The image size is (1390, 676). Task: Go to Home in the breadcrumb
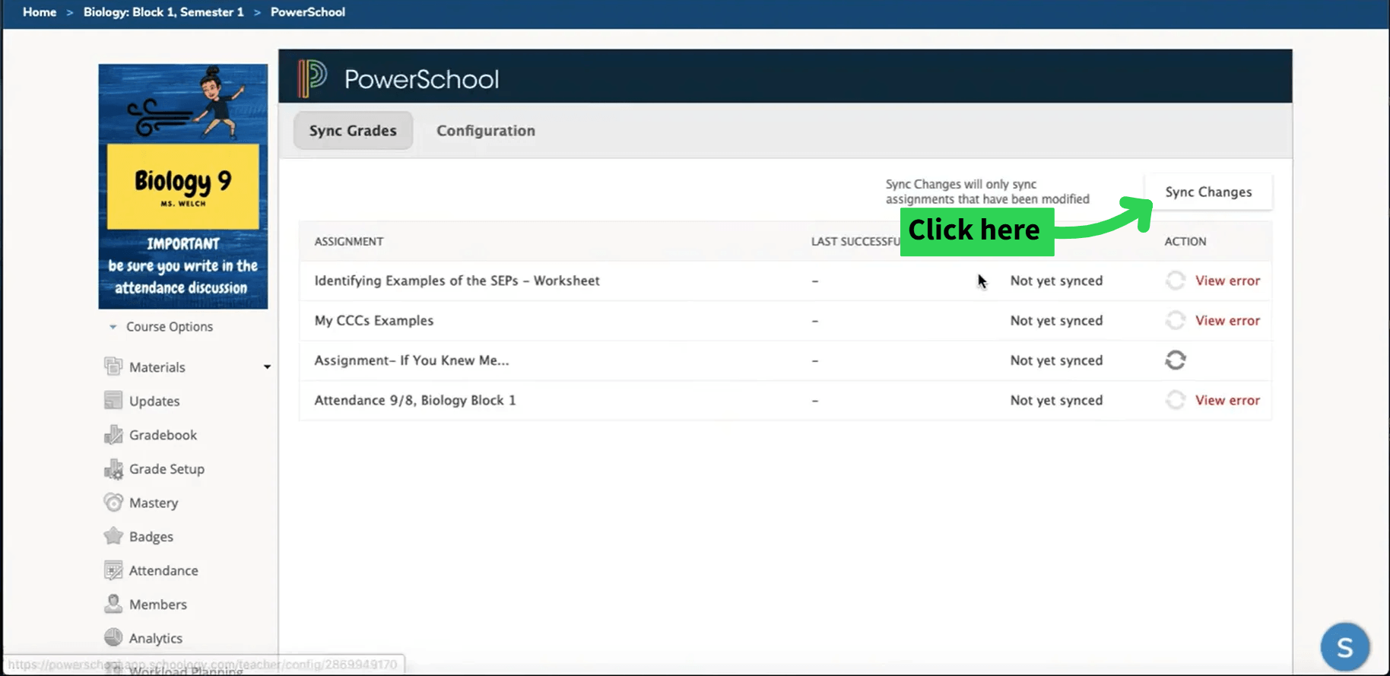40,12
